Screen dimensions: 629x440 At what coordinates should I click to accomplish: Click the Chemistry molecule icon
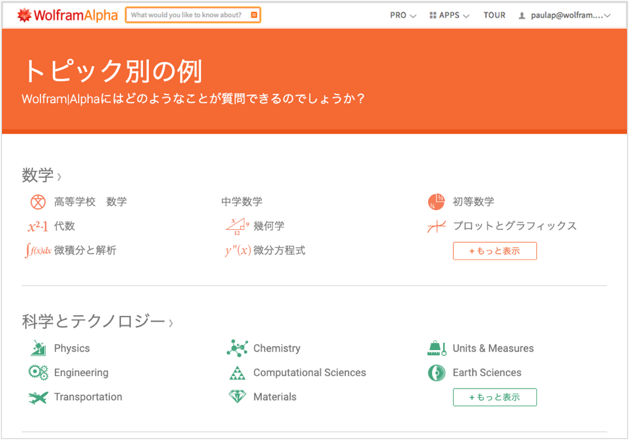click(x=237, y=348)
